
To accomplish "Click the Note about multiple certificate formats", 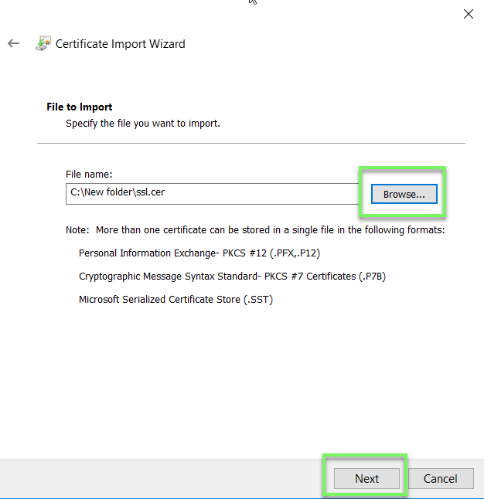I will [255, 230].
